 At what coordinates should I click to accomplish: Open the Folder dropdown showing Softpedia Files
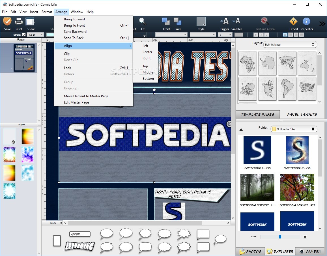294,129
